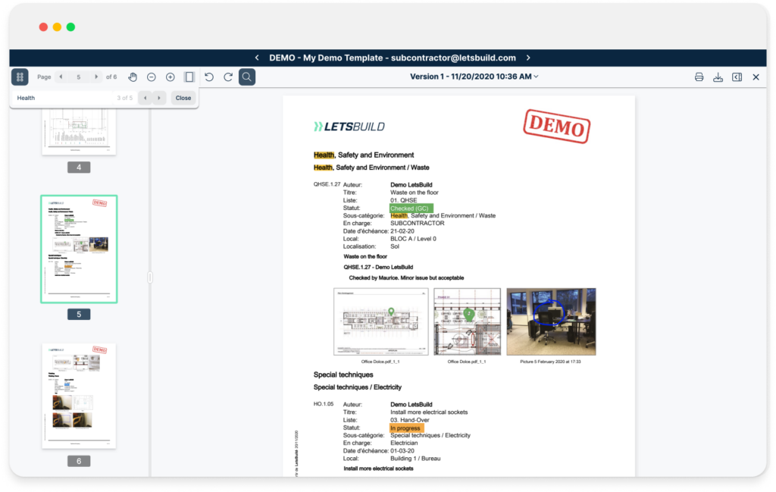
Task: Click the zoom in plus icon
Action: [170, 77]
